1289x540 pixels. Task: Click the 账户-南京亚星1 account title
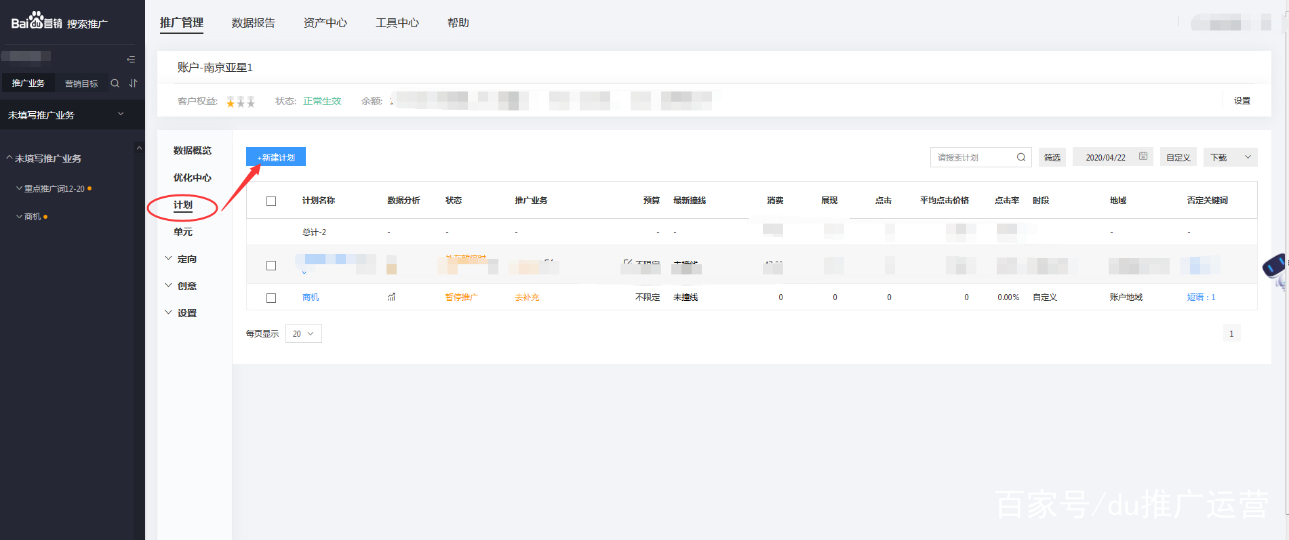click(215, 68)
